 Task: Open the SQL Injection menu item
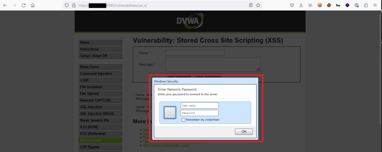[100, 107]
